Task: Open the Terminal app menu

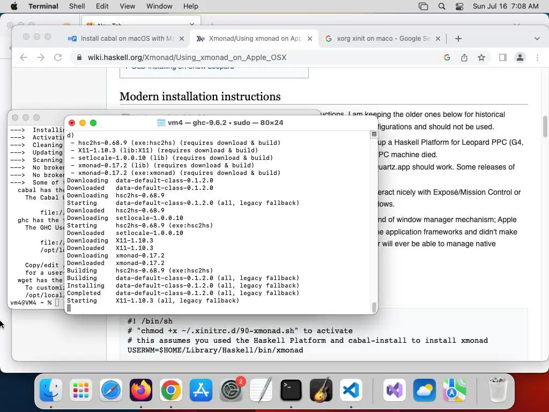Action: tap(43, 6)
